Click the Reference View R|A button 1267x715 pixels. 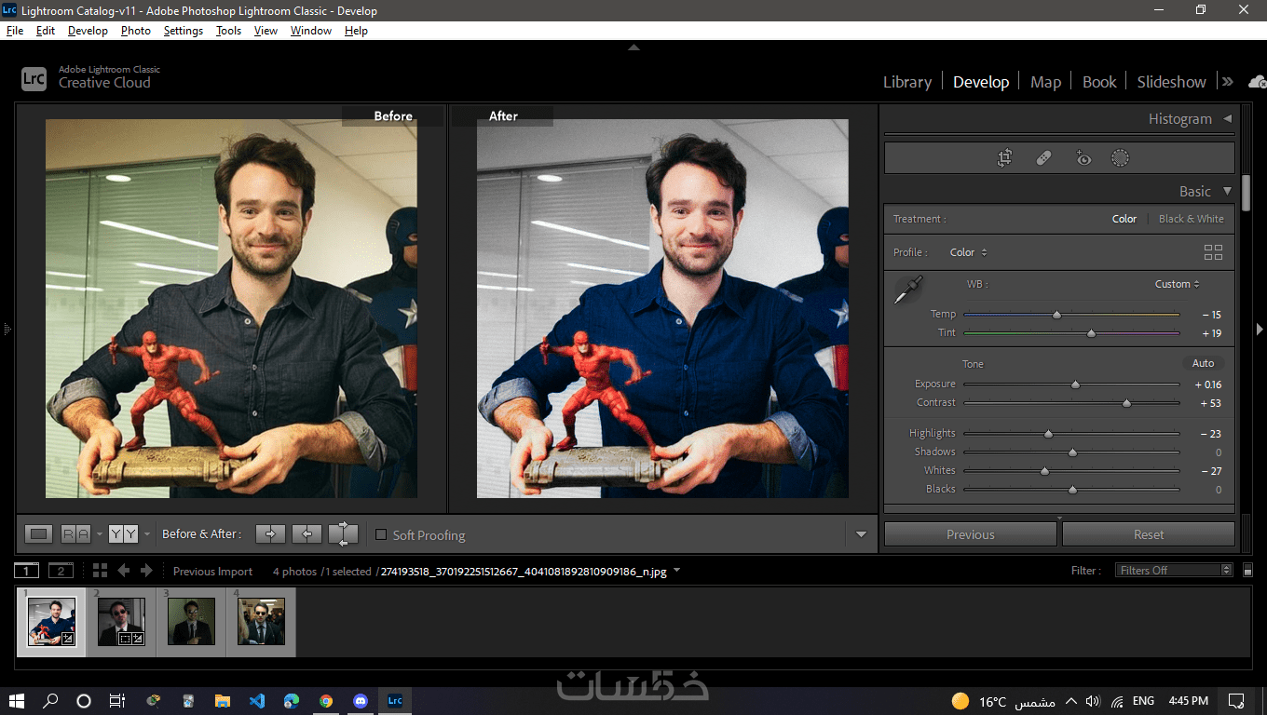tap(75, 533)
